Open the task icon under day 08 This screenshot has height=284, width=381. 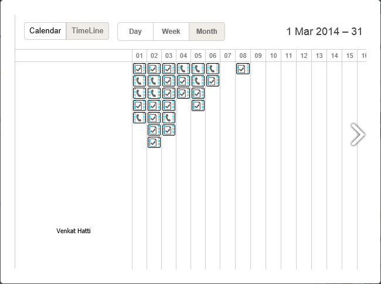(243, 69)
